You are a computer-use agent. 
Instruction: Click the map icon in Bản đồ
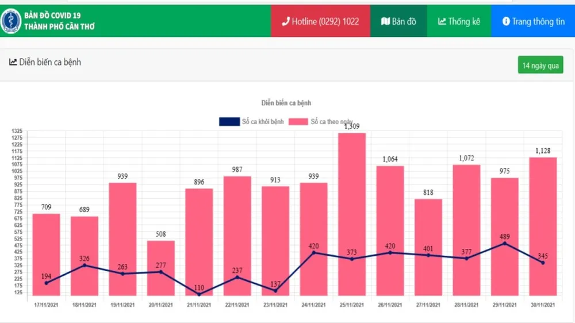click(x=385, y=21)
